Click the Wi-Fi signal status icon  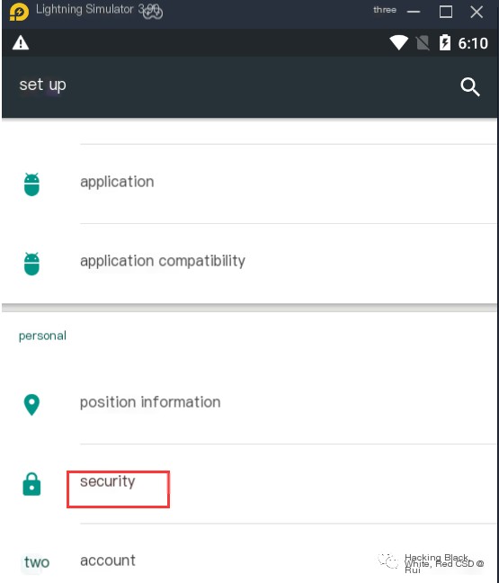[398, 42]
